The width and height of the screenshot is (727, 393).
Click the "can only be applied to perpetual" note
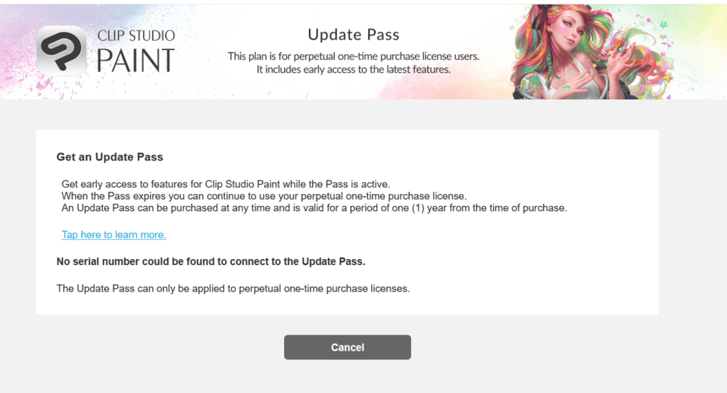(x=233, y=289)
